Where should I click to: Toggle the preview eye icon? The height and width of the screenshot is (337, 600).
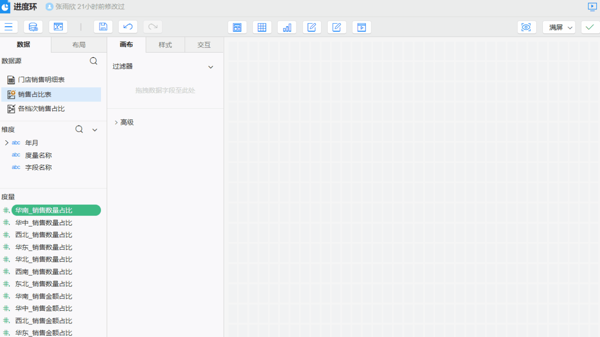[526, 28]
